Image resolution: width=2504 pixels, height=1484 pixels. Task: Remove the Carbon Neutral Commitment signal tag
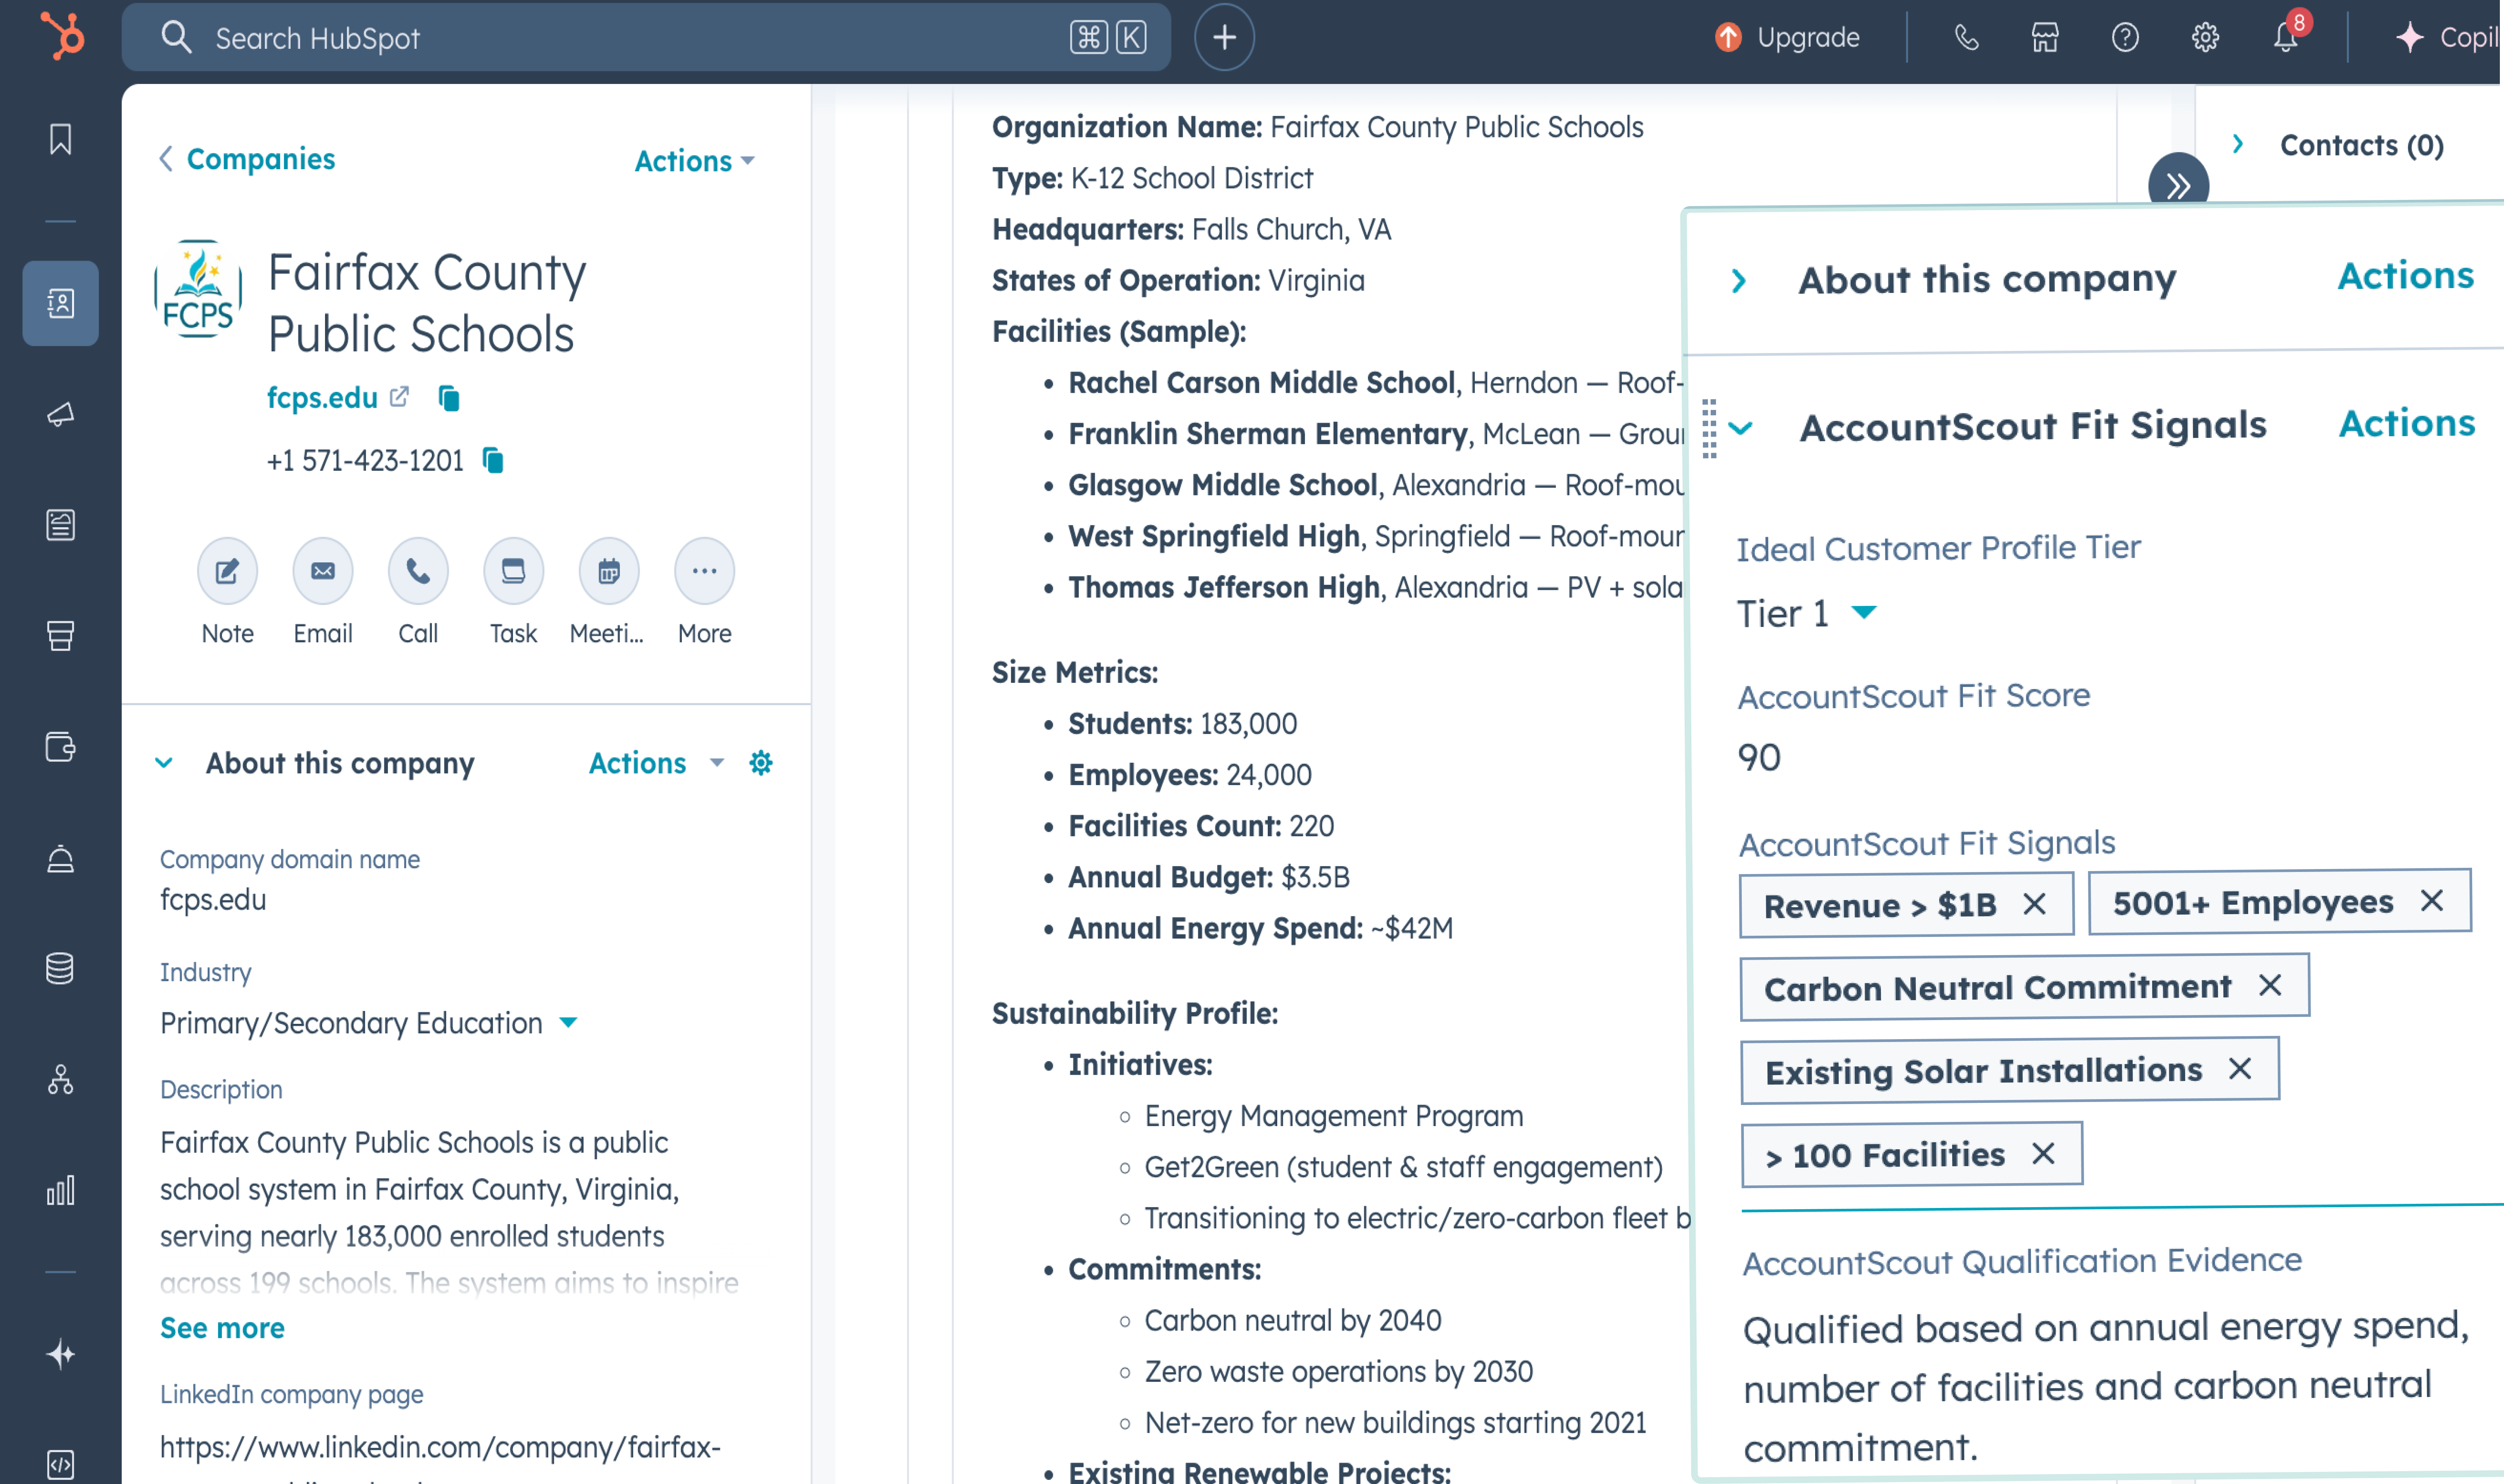pos(2272,986)
